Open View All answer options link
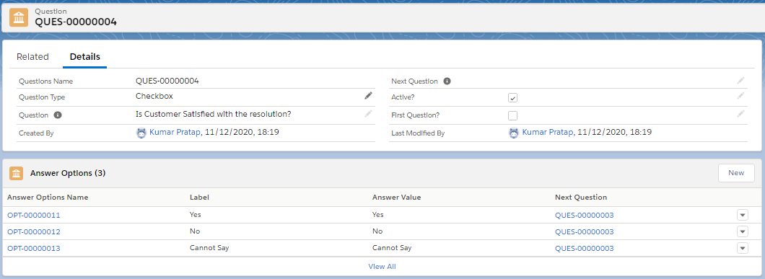Screen dimensions: 765x279 (382, 266)
